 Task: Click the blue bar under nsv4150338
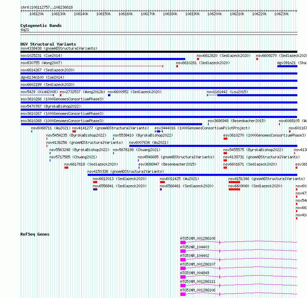click(192, 175)
